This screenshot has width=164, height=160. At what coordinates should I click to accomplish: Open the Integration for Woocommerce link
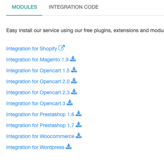click(x=40, y=136)
